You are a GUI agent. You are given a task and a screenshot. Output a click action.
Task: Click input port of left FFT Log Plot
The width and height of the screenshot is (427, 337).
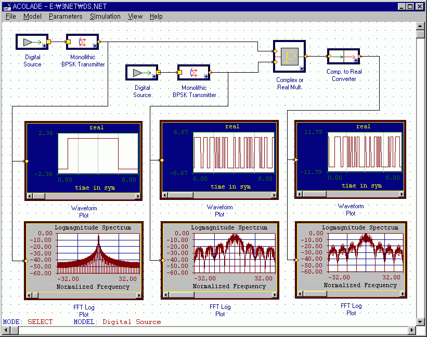click(x=27, y=261)
